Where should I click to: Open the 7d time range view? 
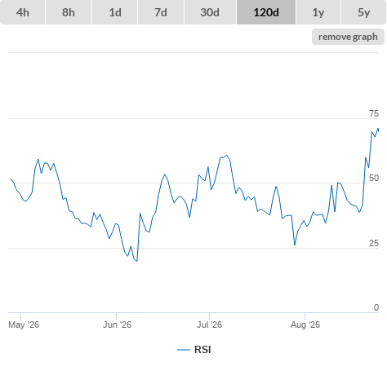[161, 12]
